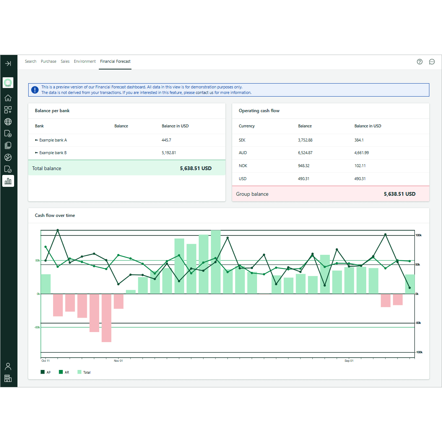Expand the Example bank B row
The width and height of the screenshot is (442, 442).
point(37,153)
